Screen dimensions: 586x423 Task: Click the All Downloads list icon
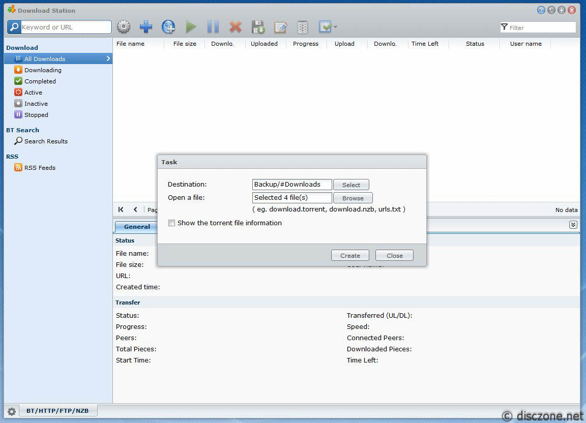[18, 58]
